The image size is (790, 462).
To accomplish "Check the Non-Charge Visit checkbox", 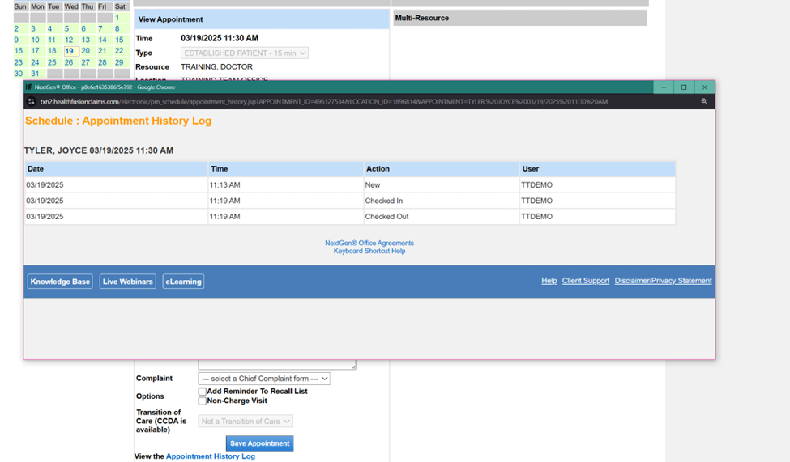I will pos(202,401).
